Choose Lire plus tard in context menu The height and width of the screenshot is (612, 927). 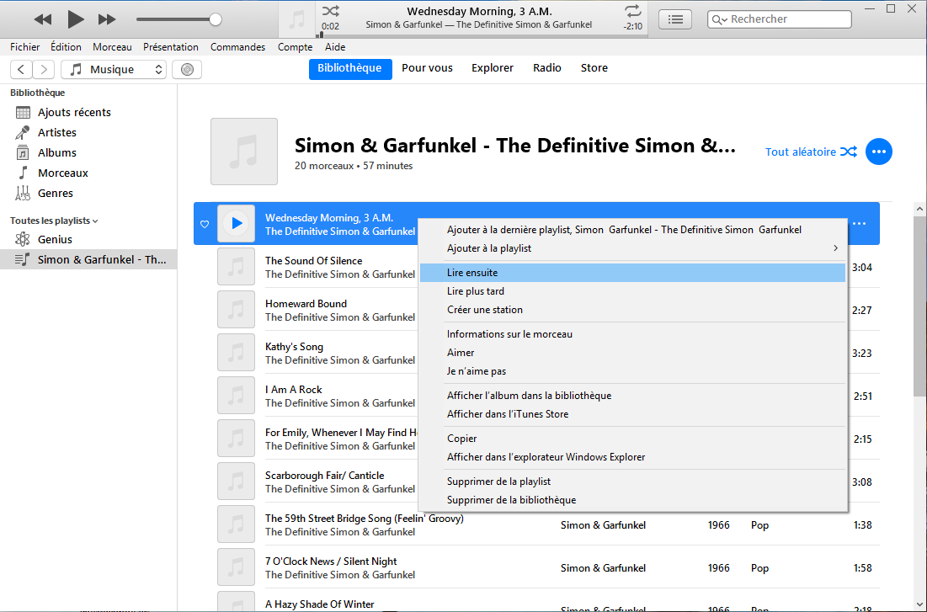tap(632, 291)
